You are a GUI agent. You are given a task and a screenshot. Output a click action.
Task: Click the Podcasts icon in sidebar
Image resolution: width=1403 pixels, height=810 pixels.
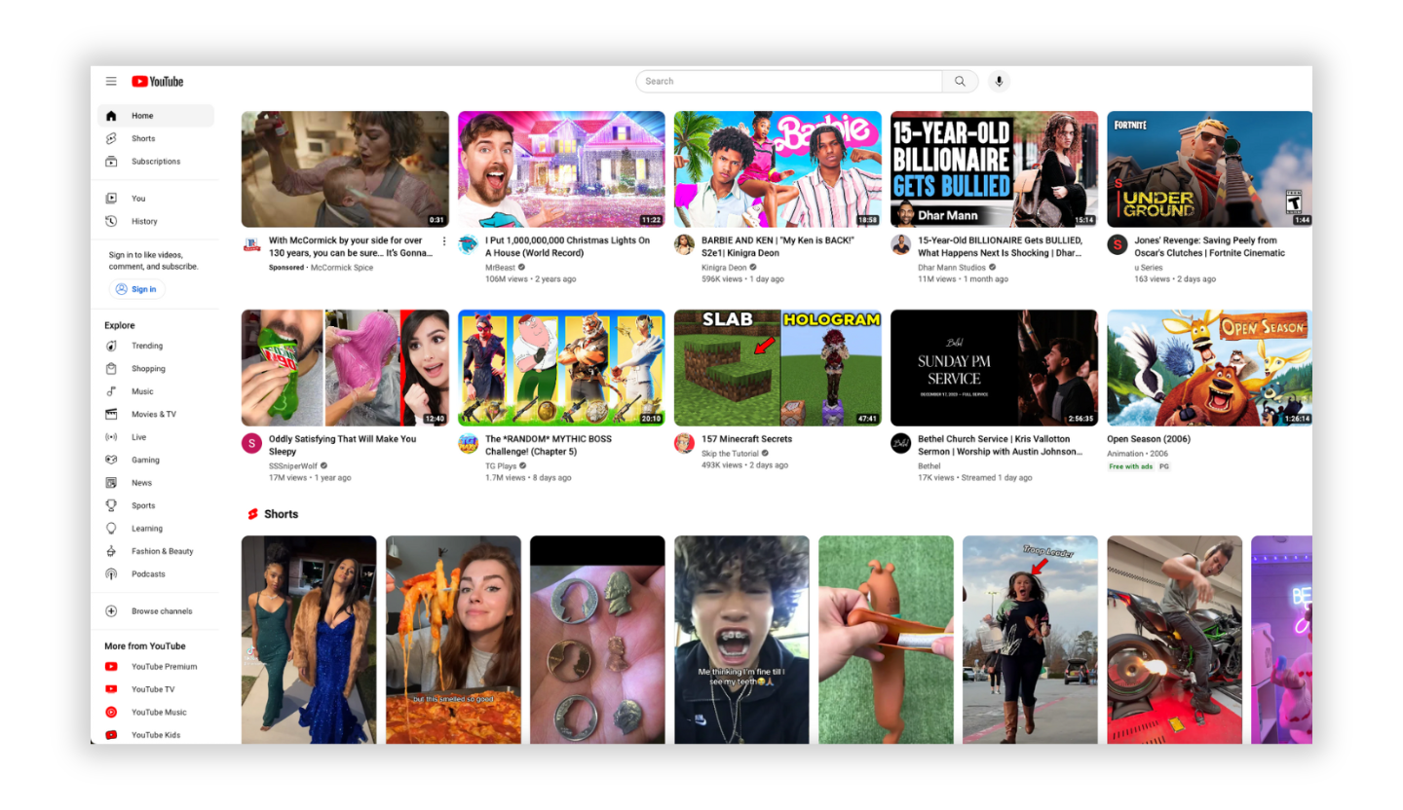click(x=111, y=574)
